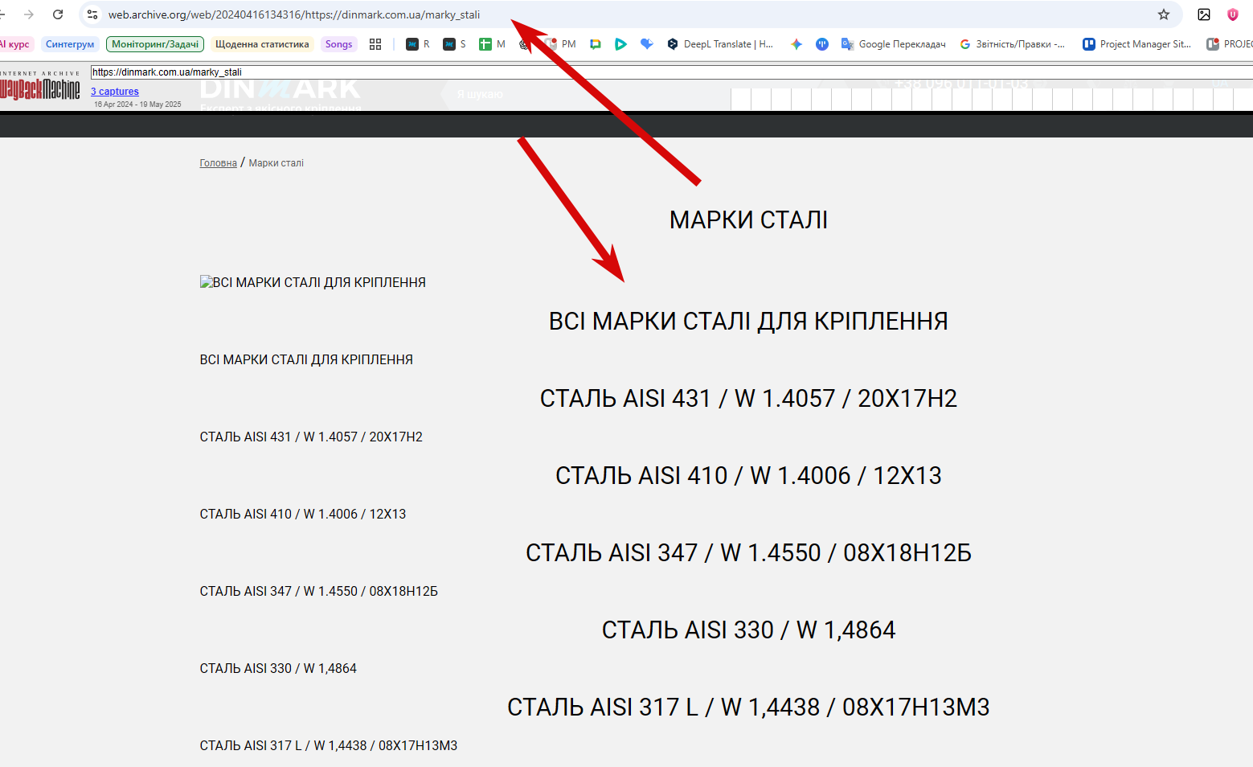The height and width of the screenshot is (767, 1253).
Task: Click the blue tag bookmark icon
Action: [x=646, y=44]
